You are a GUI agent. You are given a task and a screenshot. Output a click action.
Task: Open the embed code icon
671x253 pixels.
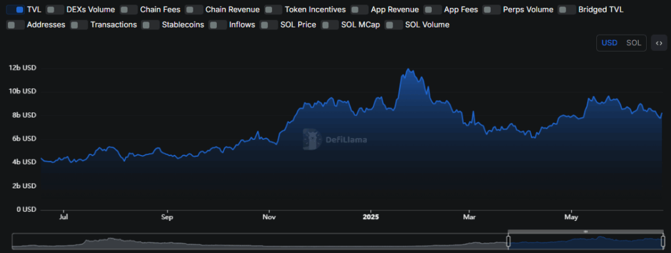(659, 43)
